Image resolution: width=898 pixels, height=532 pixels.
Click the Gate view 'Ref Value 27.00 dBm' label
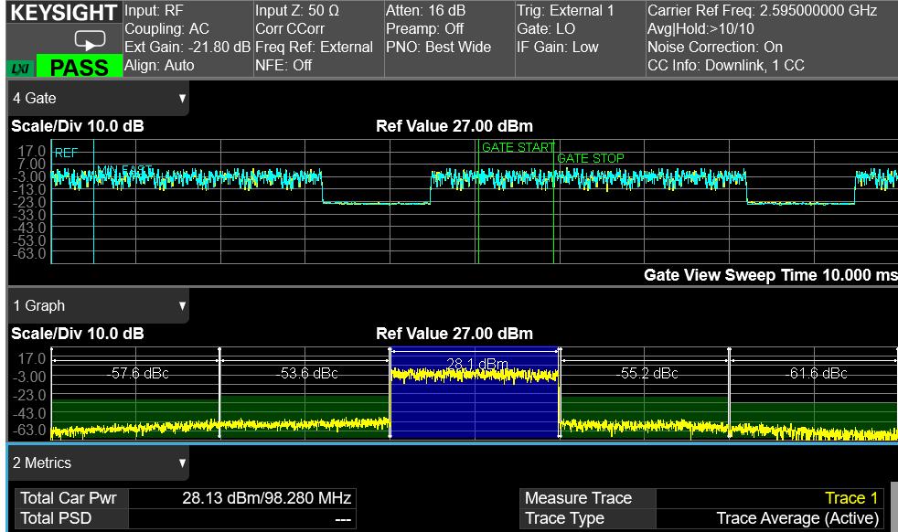[x=454, y=126]
